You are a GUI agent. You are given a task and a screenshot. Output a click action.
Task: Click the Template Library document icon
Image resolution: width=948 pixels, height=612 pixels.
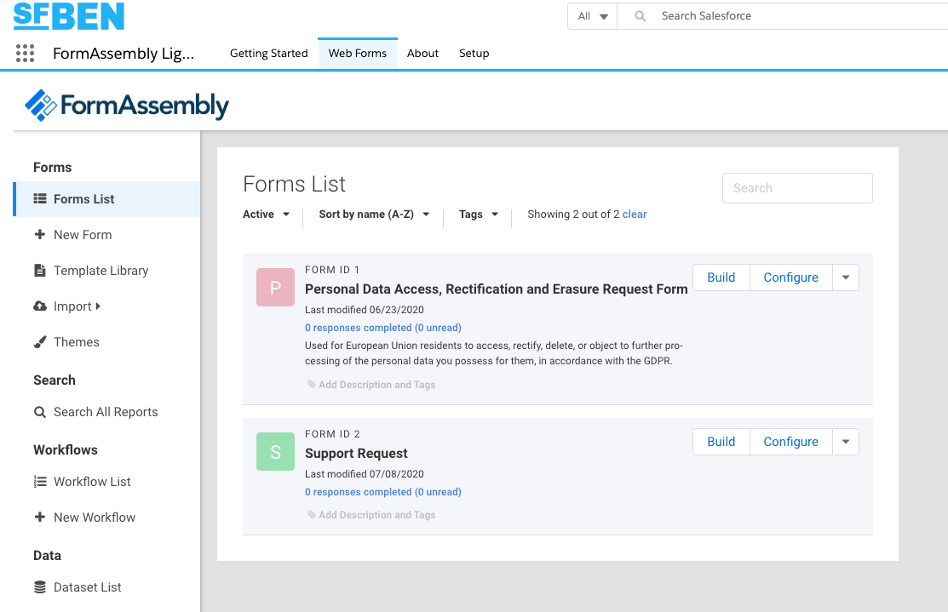40,270
